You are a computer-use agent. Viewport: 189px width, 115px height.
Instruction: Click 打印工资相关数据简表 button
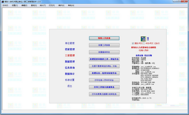104,87
